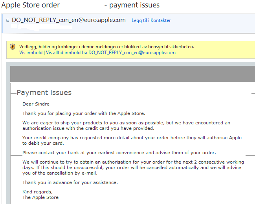255x204 pixels.
Task: Select sender address DO_NOT_REPLY_con_en@euro.apple.com
Action: (x=69, y=20)
